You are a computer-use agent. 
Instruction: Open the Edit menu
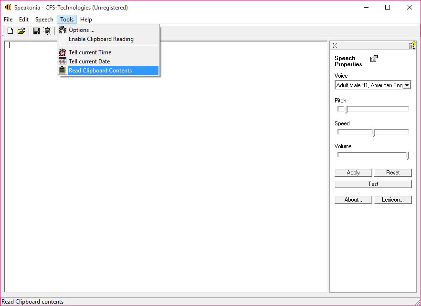(24, 20)
